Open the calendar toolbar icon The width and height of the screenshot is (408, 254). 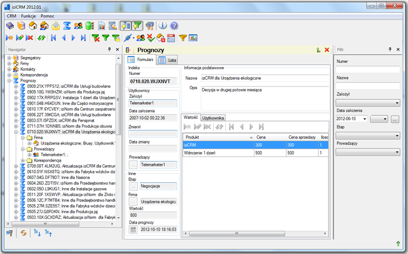(x=171, y=38)
